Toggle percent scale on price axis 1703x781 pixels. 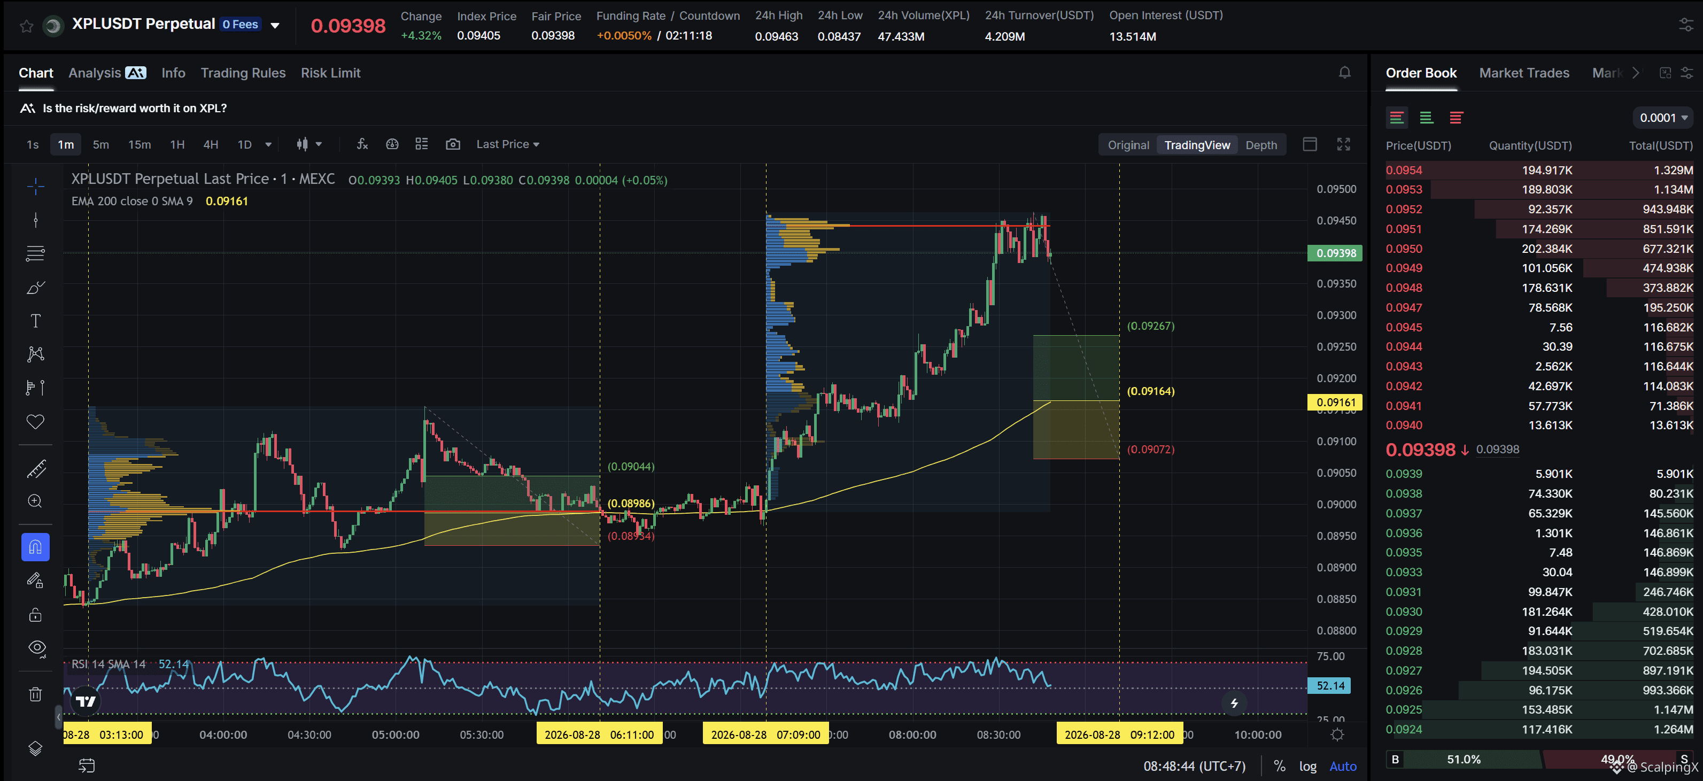1280,766
